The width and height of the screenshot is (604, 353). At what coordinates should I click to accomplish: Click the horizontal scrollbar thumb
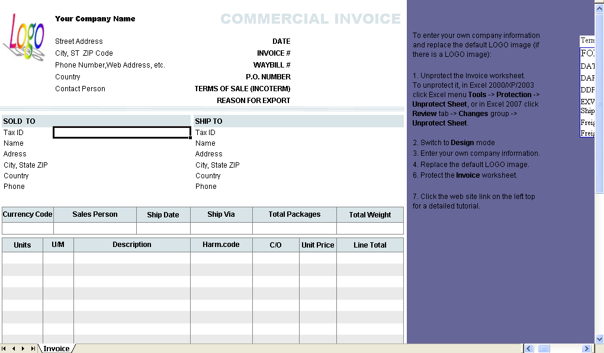click(x=544, y=348)
